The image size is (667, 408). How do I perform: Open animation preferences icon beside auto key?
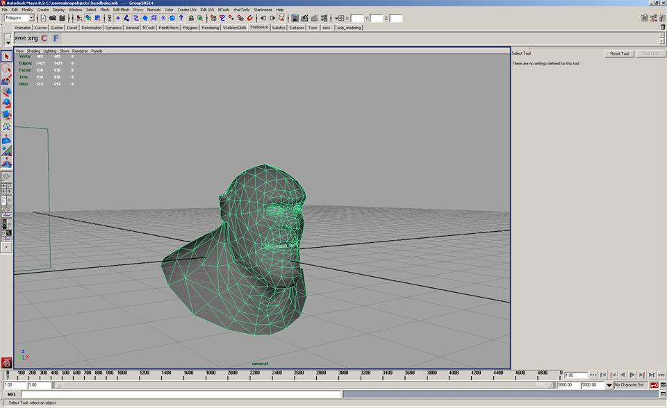pos(663,385)
